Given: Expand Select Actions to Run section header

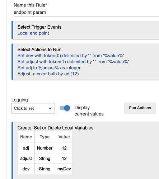Looking at the screenshot, I should coord(39,50).
